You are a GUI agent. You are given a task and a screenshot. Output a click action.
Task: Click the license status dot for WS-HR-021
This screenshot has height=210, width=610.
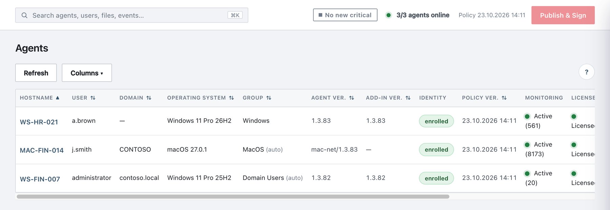click(574, 116)
